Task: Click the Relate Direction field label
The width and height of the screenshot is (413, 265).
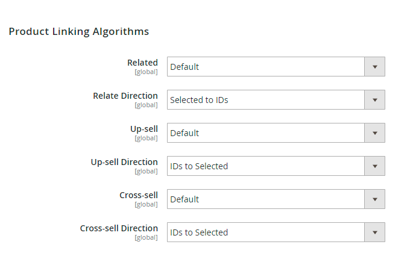Action: pos(125,96)
